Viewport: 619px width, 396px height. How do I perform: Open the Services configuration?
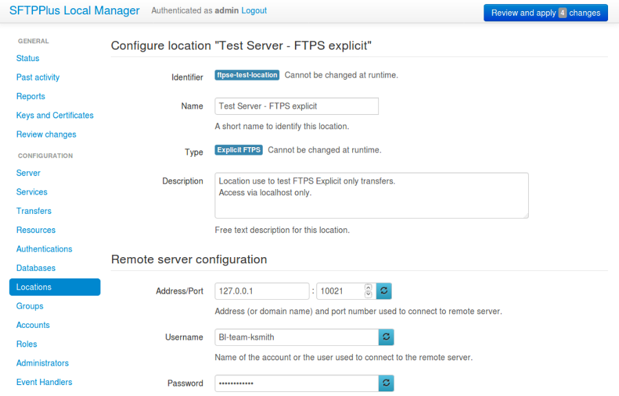tap(31, 192)
